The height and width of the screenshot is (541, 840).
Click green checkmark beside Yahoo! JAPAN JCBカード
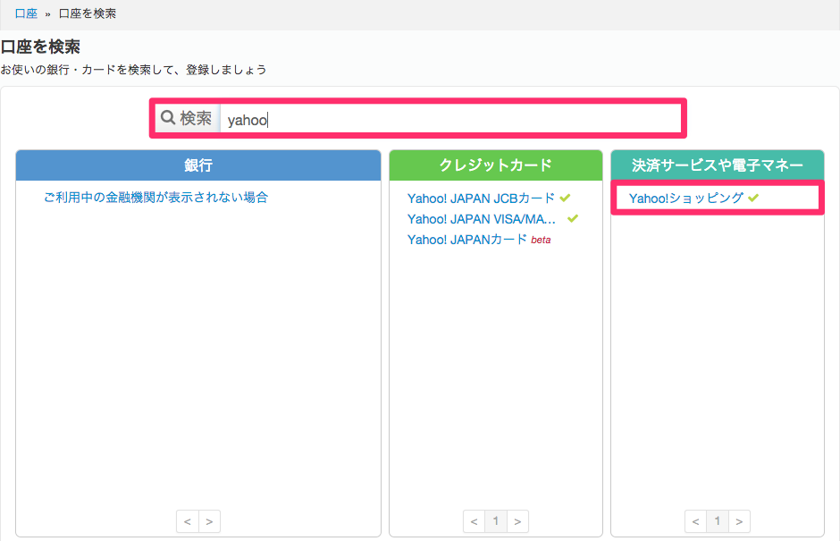point(565,198)
